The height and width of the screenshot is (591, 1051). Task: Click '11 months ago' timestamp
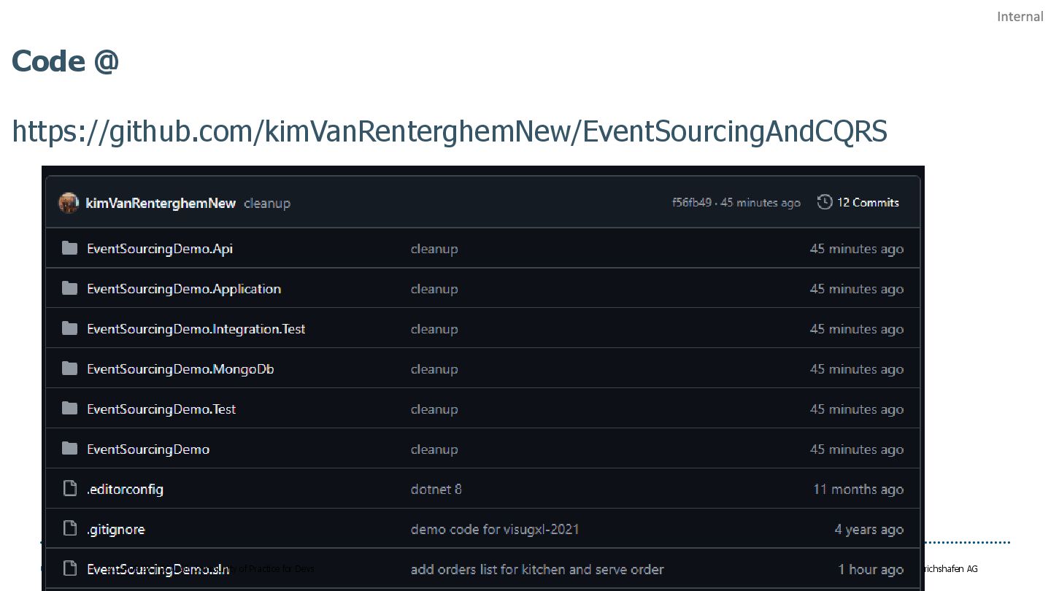point(858,490)
